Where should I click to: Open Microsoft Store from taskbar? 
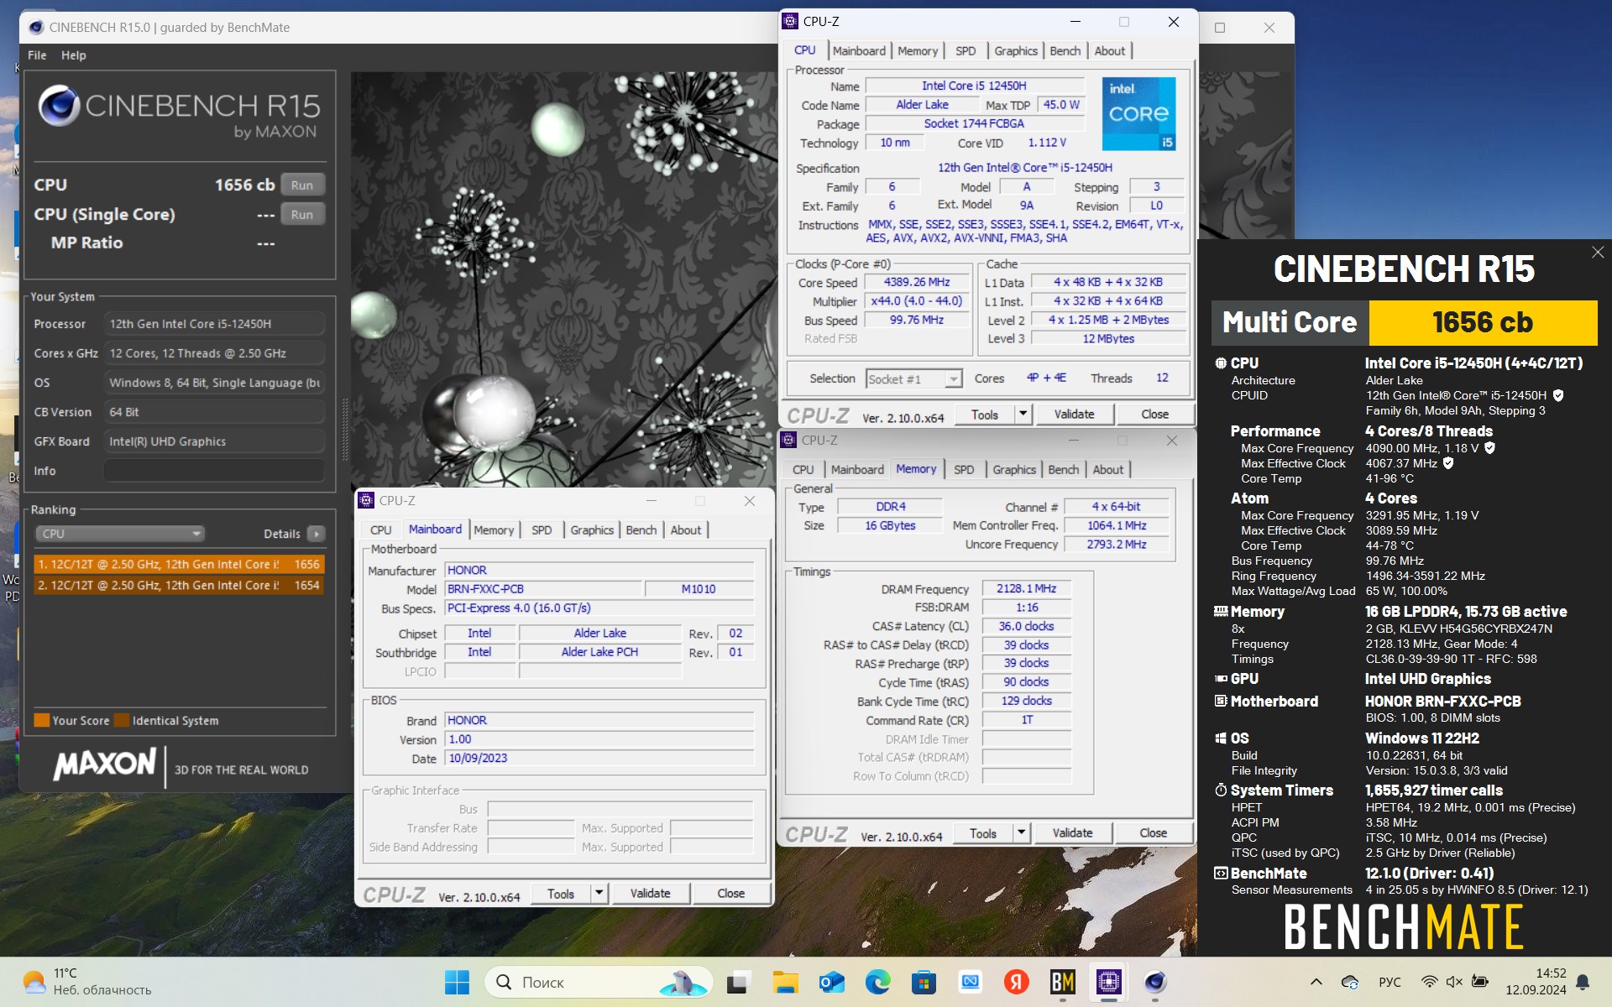point(924,982)
